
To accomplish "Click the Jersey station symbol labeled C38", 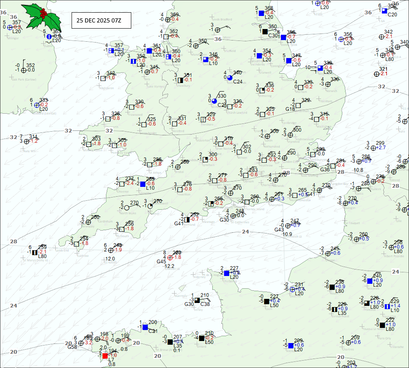I will [197, 300].
